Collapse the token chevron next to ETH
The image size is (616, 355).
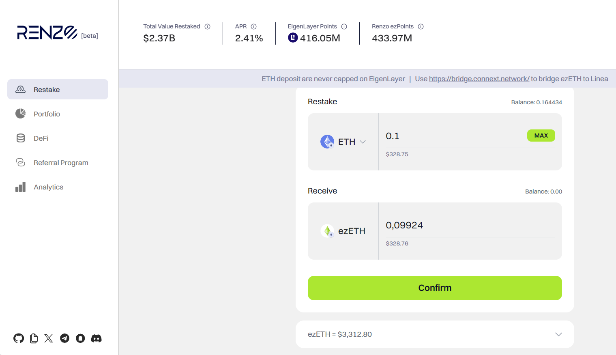(x=363, y=142)
